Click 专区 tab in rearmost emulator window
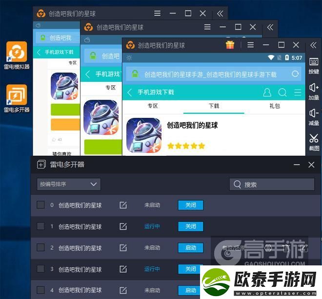Viewport: 322px width, 299px height. coord(73,63)
